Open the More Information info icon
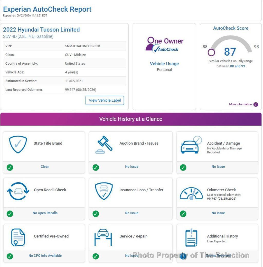Viewport: 263px width, 267px height. [x=256, y=104]
